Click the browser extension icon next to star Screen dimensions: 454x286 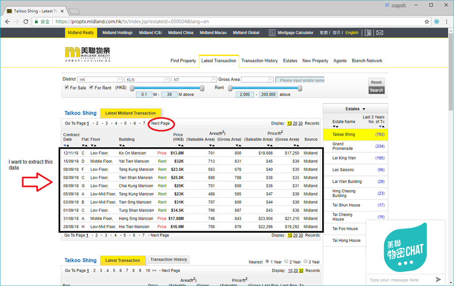437,22
